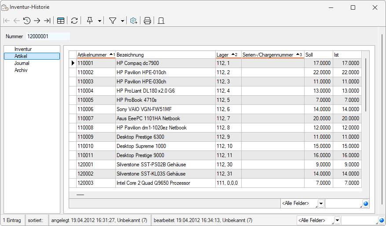Screen dimensions: 386x226
Task: Click the Nummer input field
Action: click(48, 36)
